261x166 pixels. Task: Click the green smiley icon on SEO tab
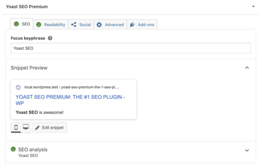(16, 24)
